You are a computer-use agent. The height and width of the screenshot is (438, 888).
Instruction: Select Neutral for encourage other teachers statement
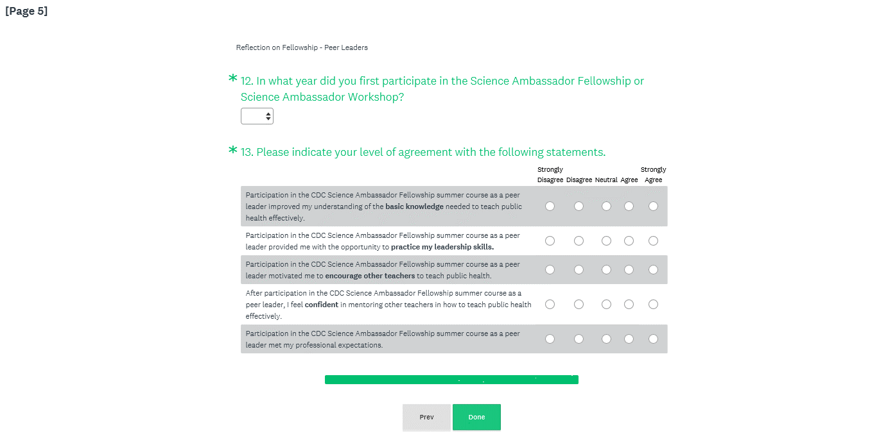pos(606,270)
